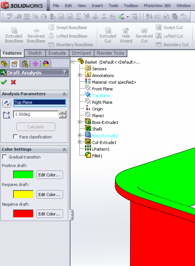The width and height of the screenshot is (195, 266).
Task: Expand the Annotations tree node
Action: point(79,75)
